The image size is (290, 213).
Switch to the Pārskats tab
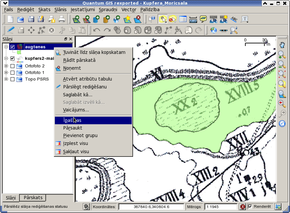pyautogui.click(x=33, y=198)
